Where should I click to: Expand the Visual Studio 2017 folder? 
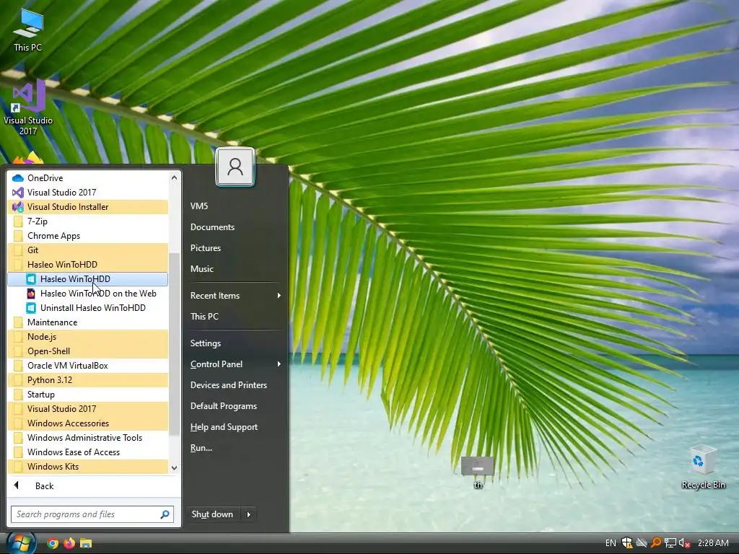pyautogui.click(x=87, y=409)
